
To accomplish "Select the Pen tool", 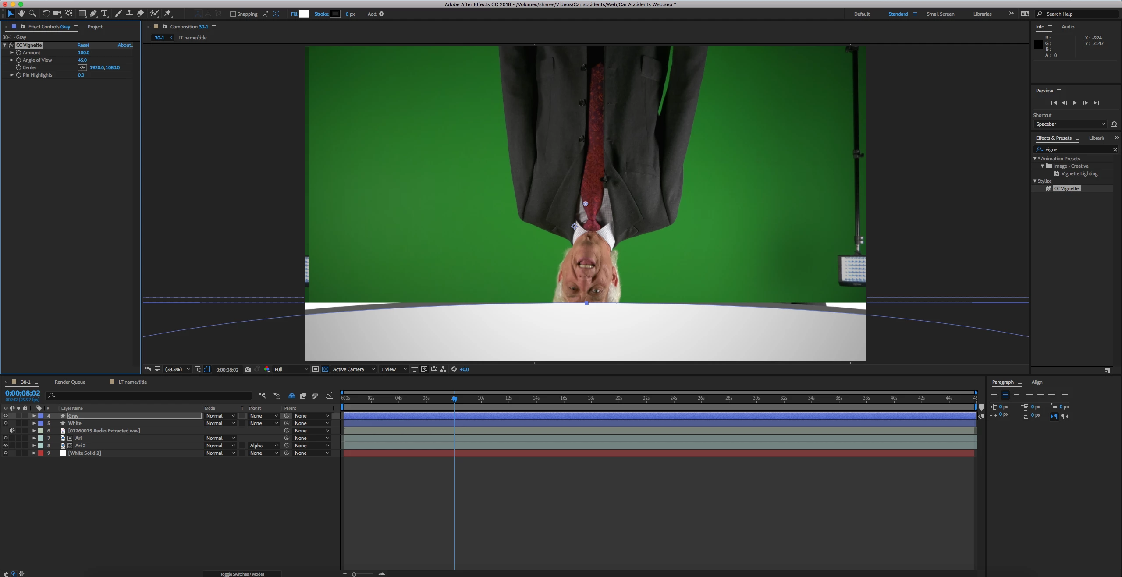I will [93, 14].
